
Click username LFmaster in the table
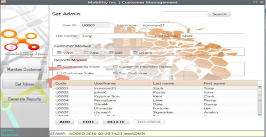point(103,108)
